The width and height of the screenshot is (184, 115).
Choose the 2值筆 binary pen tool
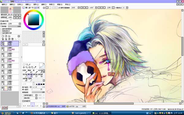(x=30, y=79)
